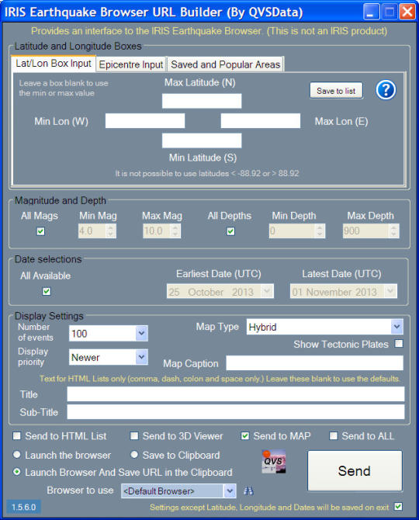The width and height of the screenshot is (419, 520).
Task: Uncheck the All Depths checkbox
Action: pyautogui.click(x=230, y=231)
